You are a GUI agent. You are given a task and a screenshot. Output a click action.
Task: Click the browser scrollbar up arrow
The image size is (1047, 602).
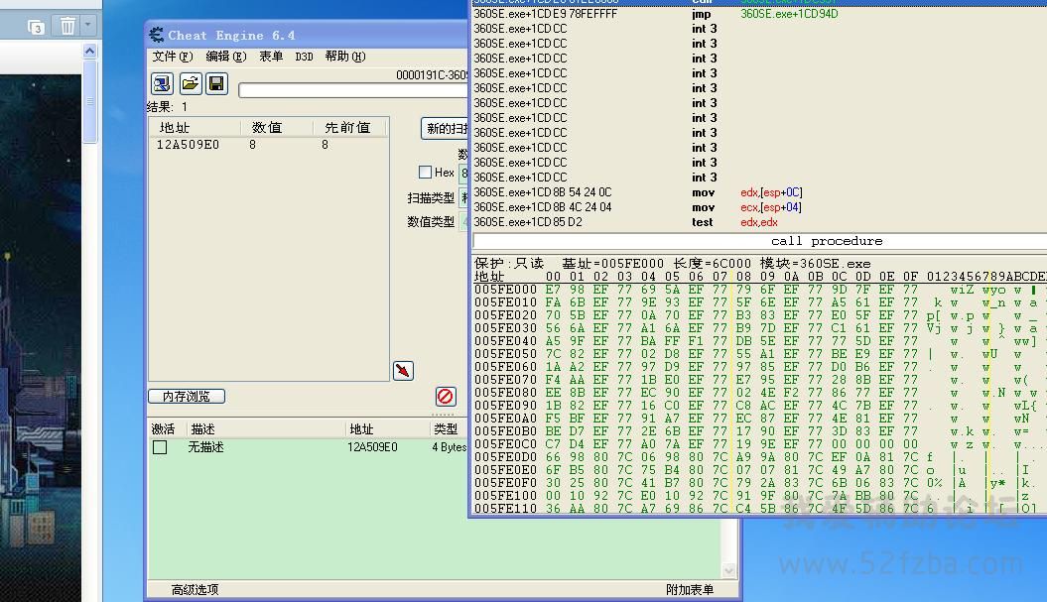90,51
